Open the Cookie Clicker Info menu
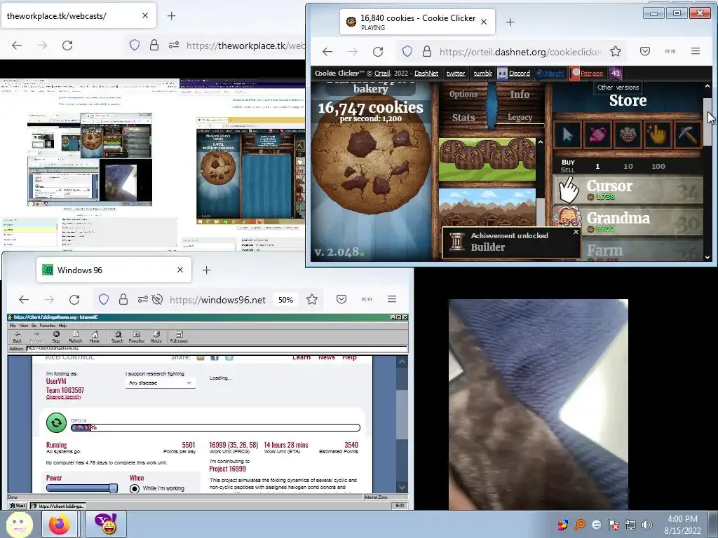Image resolution: width=718 pixels, height=538 pixels. click(x=520, y=95)
